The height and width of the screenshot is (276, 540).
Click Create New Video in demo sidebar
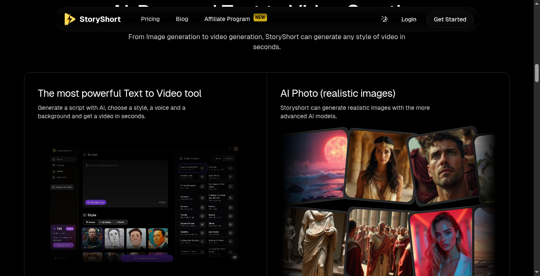pos(62,187)
